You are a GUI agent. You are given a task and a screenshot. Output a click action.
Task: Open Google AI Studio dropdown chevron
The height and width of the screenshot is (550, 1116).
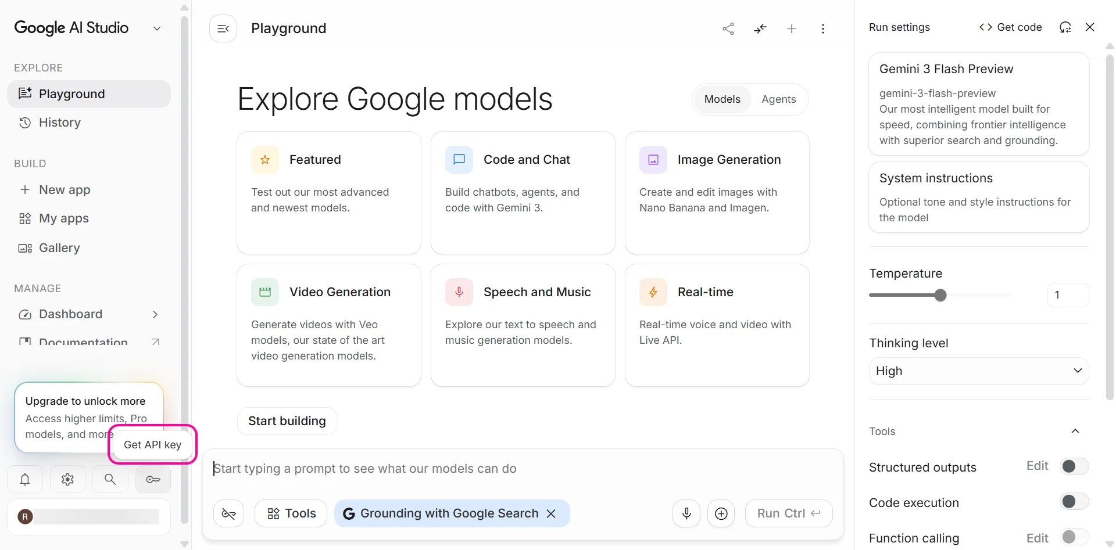[157, 28]
